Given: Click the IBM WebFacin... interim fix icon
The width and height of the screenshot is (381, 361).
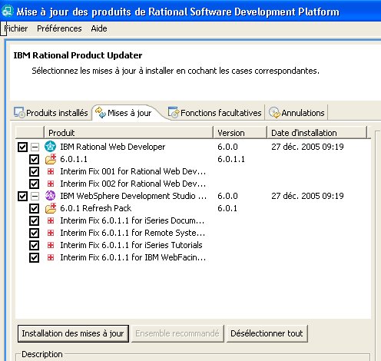Looking at the screenshot, I should click(x=51, y=257).
